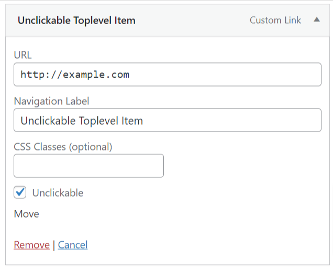Click the Custom Link type label
This screenshot has width=333, height=269.
(x=275, y=20)
